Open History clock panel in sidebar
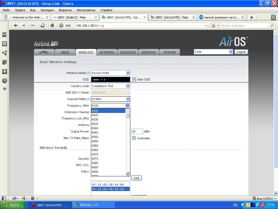The height and width of the screenshot is (209, 278). (x=4, y=81)
